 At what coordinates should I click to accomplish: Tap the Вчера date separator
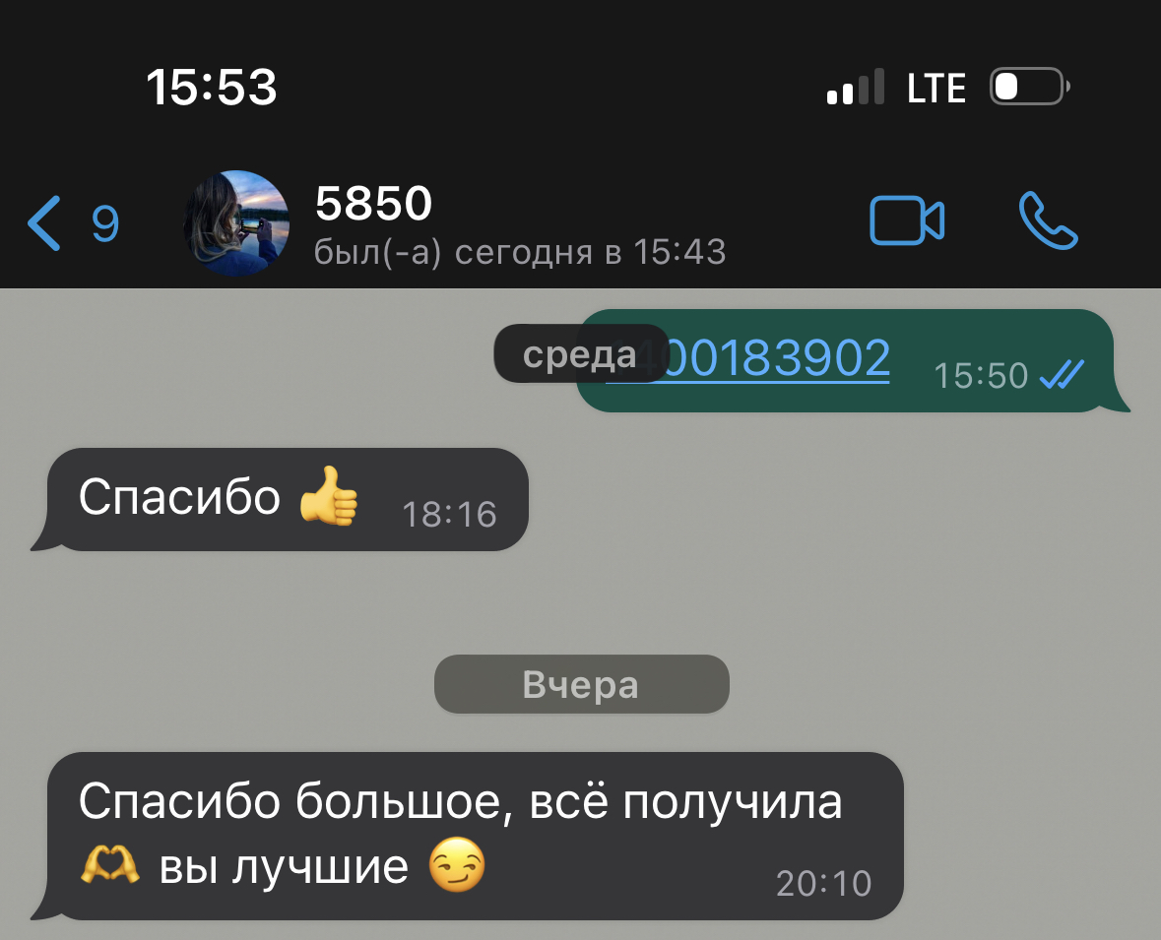(581, 684)
